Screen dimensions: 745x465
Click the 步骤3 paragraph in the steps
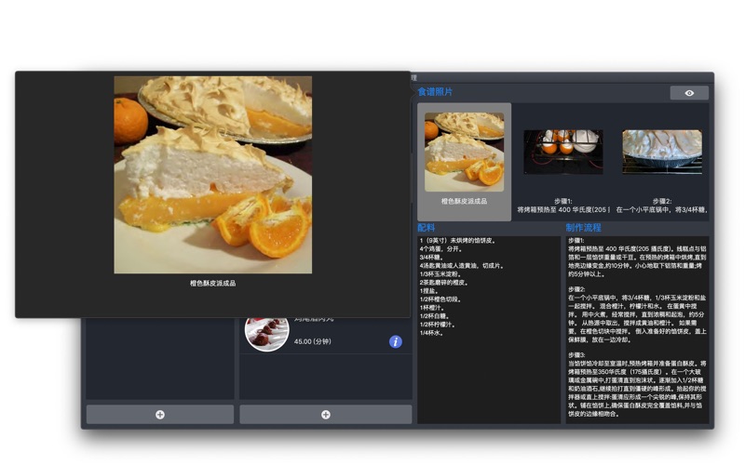(x=637, y=383)
